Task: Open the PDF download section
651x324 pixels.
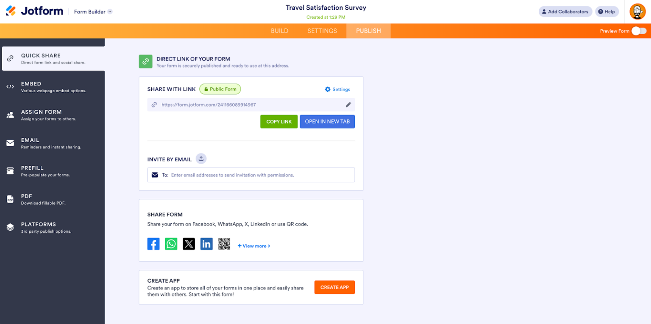Action: (x=10, y=199)
